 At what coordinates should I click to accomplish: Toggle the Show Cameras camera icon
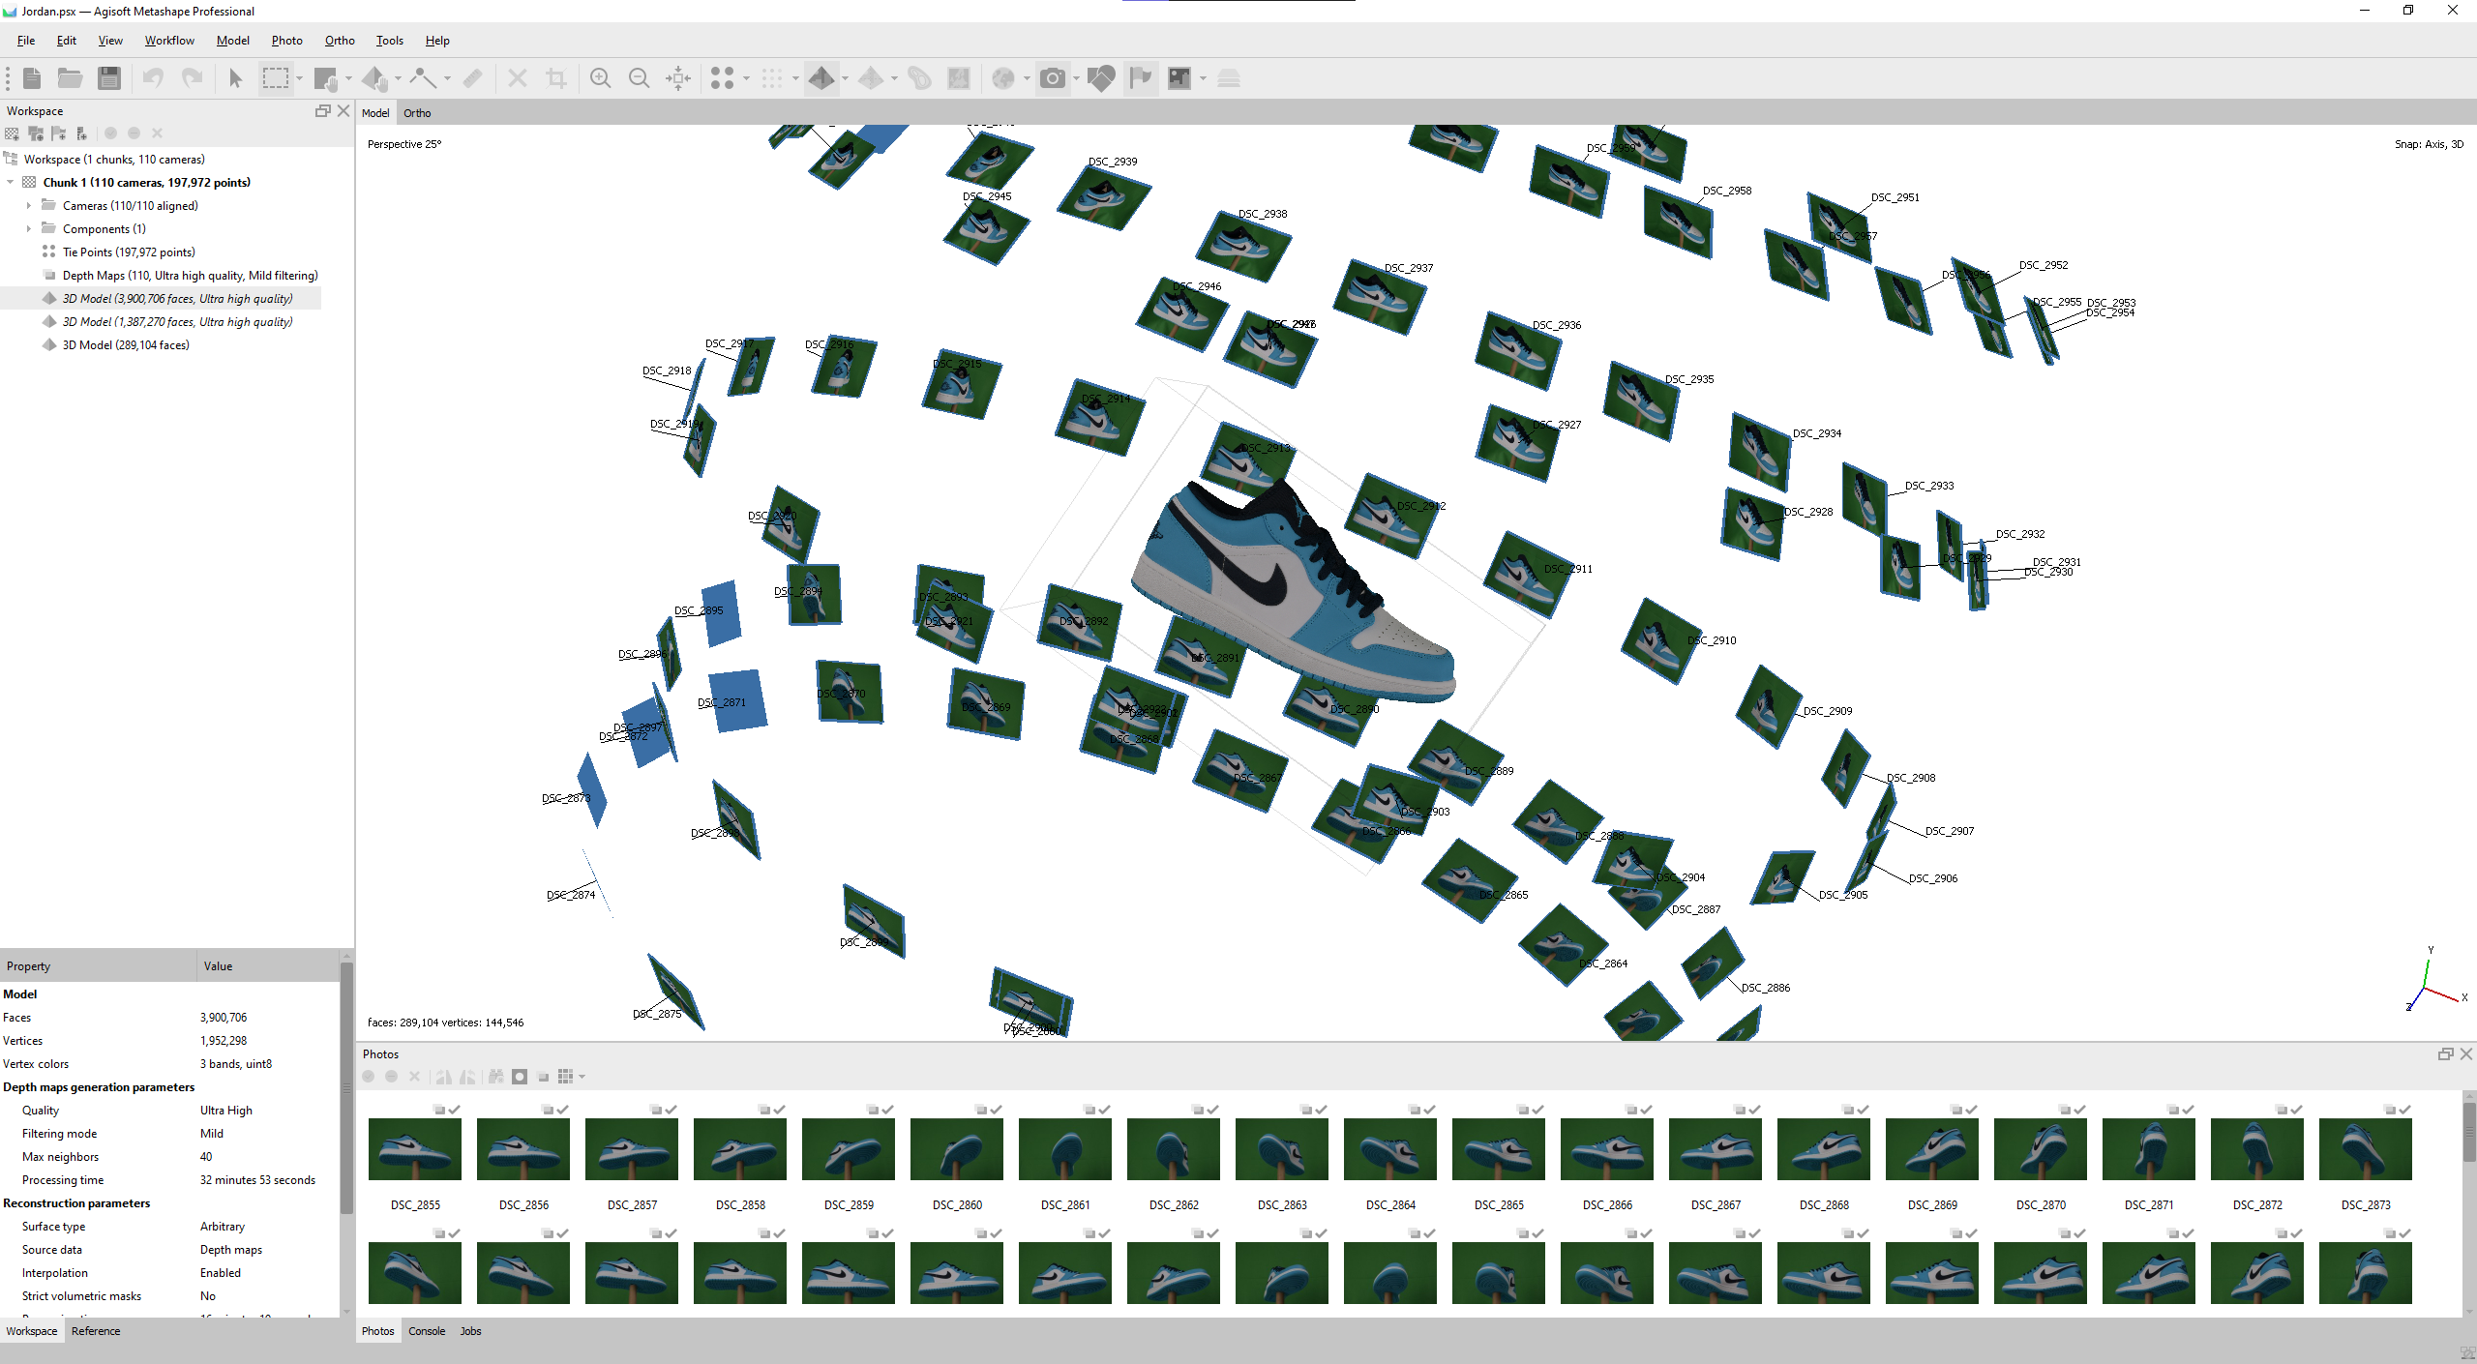point(1053,78)
